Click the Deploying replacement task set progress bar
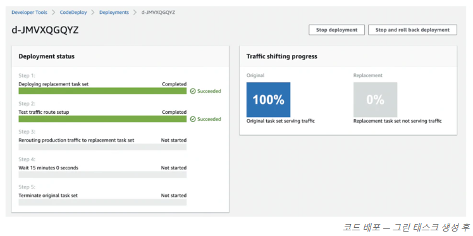The height and width of the screenshot is (236, 473). point(102,91)
